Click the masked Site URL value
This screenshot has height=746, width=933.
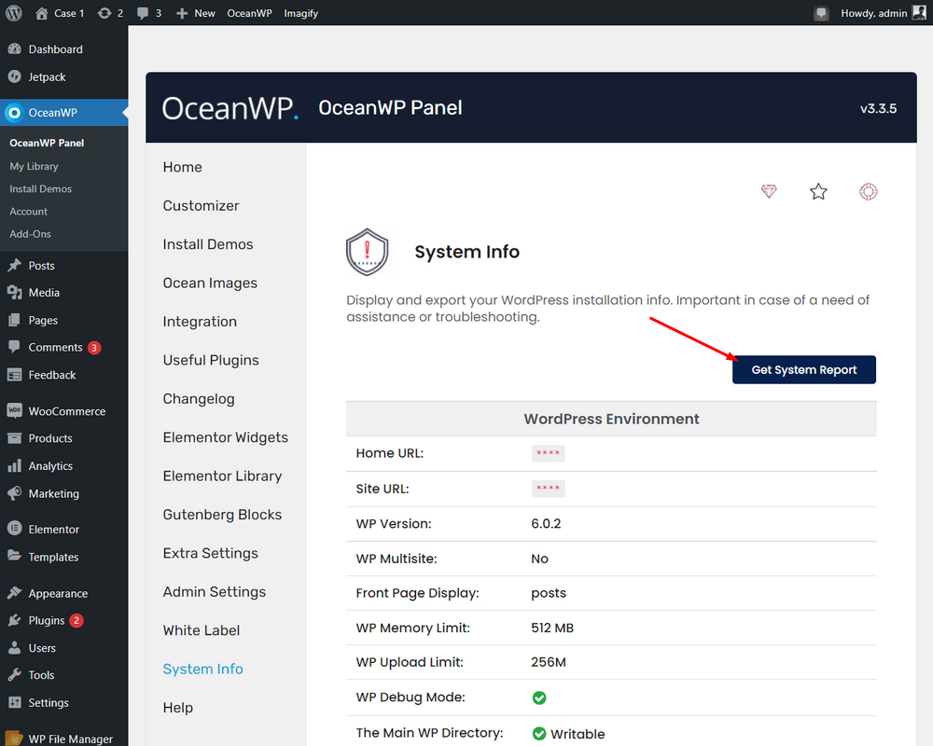(548, 489)
